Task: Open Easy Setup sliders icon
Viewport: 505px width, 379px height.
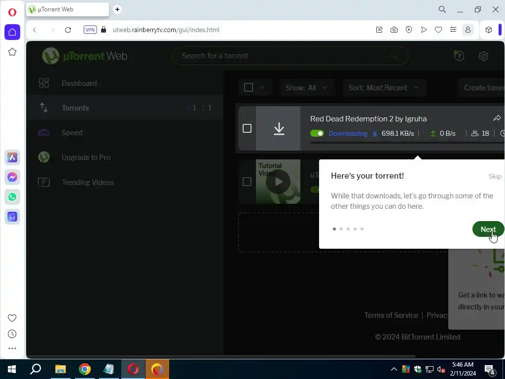Action: (453, 30)
